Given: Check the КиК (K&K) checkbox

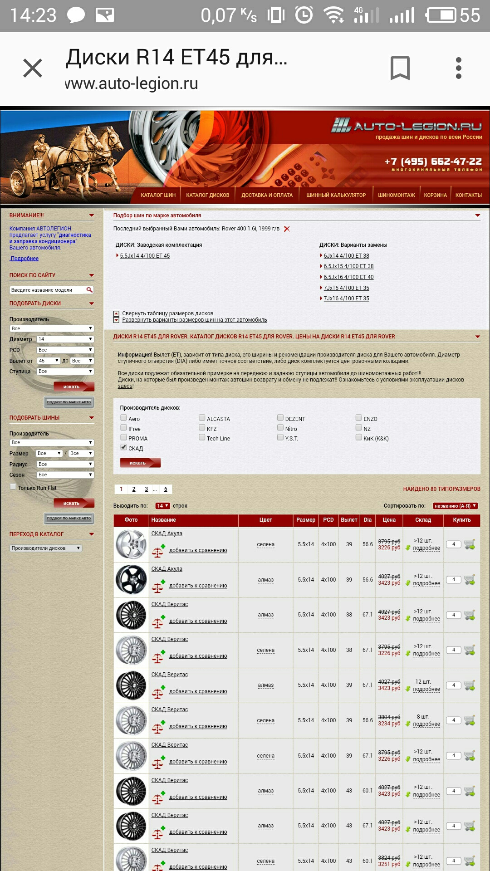Looking at the screenshot, I should pos(359,437).
